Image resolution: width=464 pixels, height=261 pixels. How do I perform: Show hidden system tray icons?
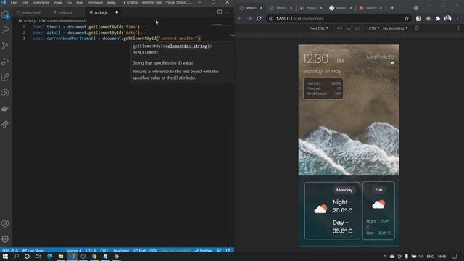pyautogui.click(x=384, y=256)
